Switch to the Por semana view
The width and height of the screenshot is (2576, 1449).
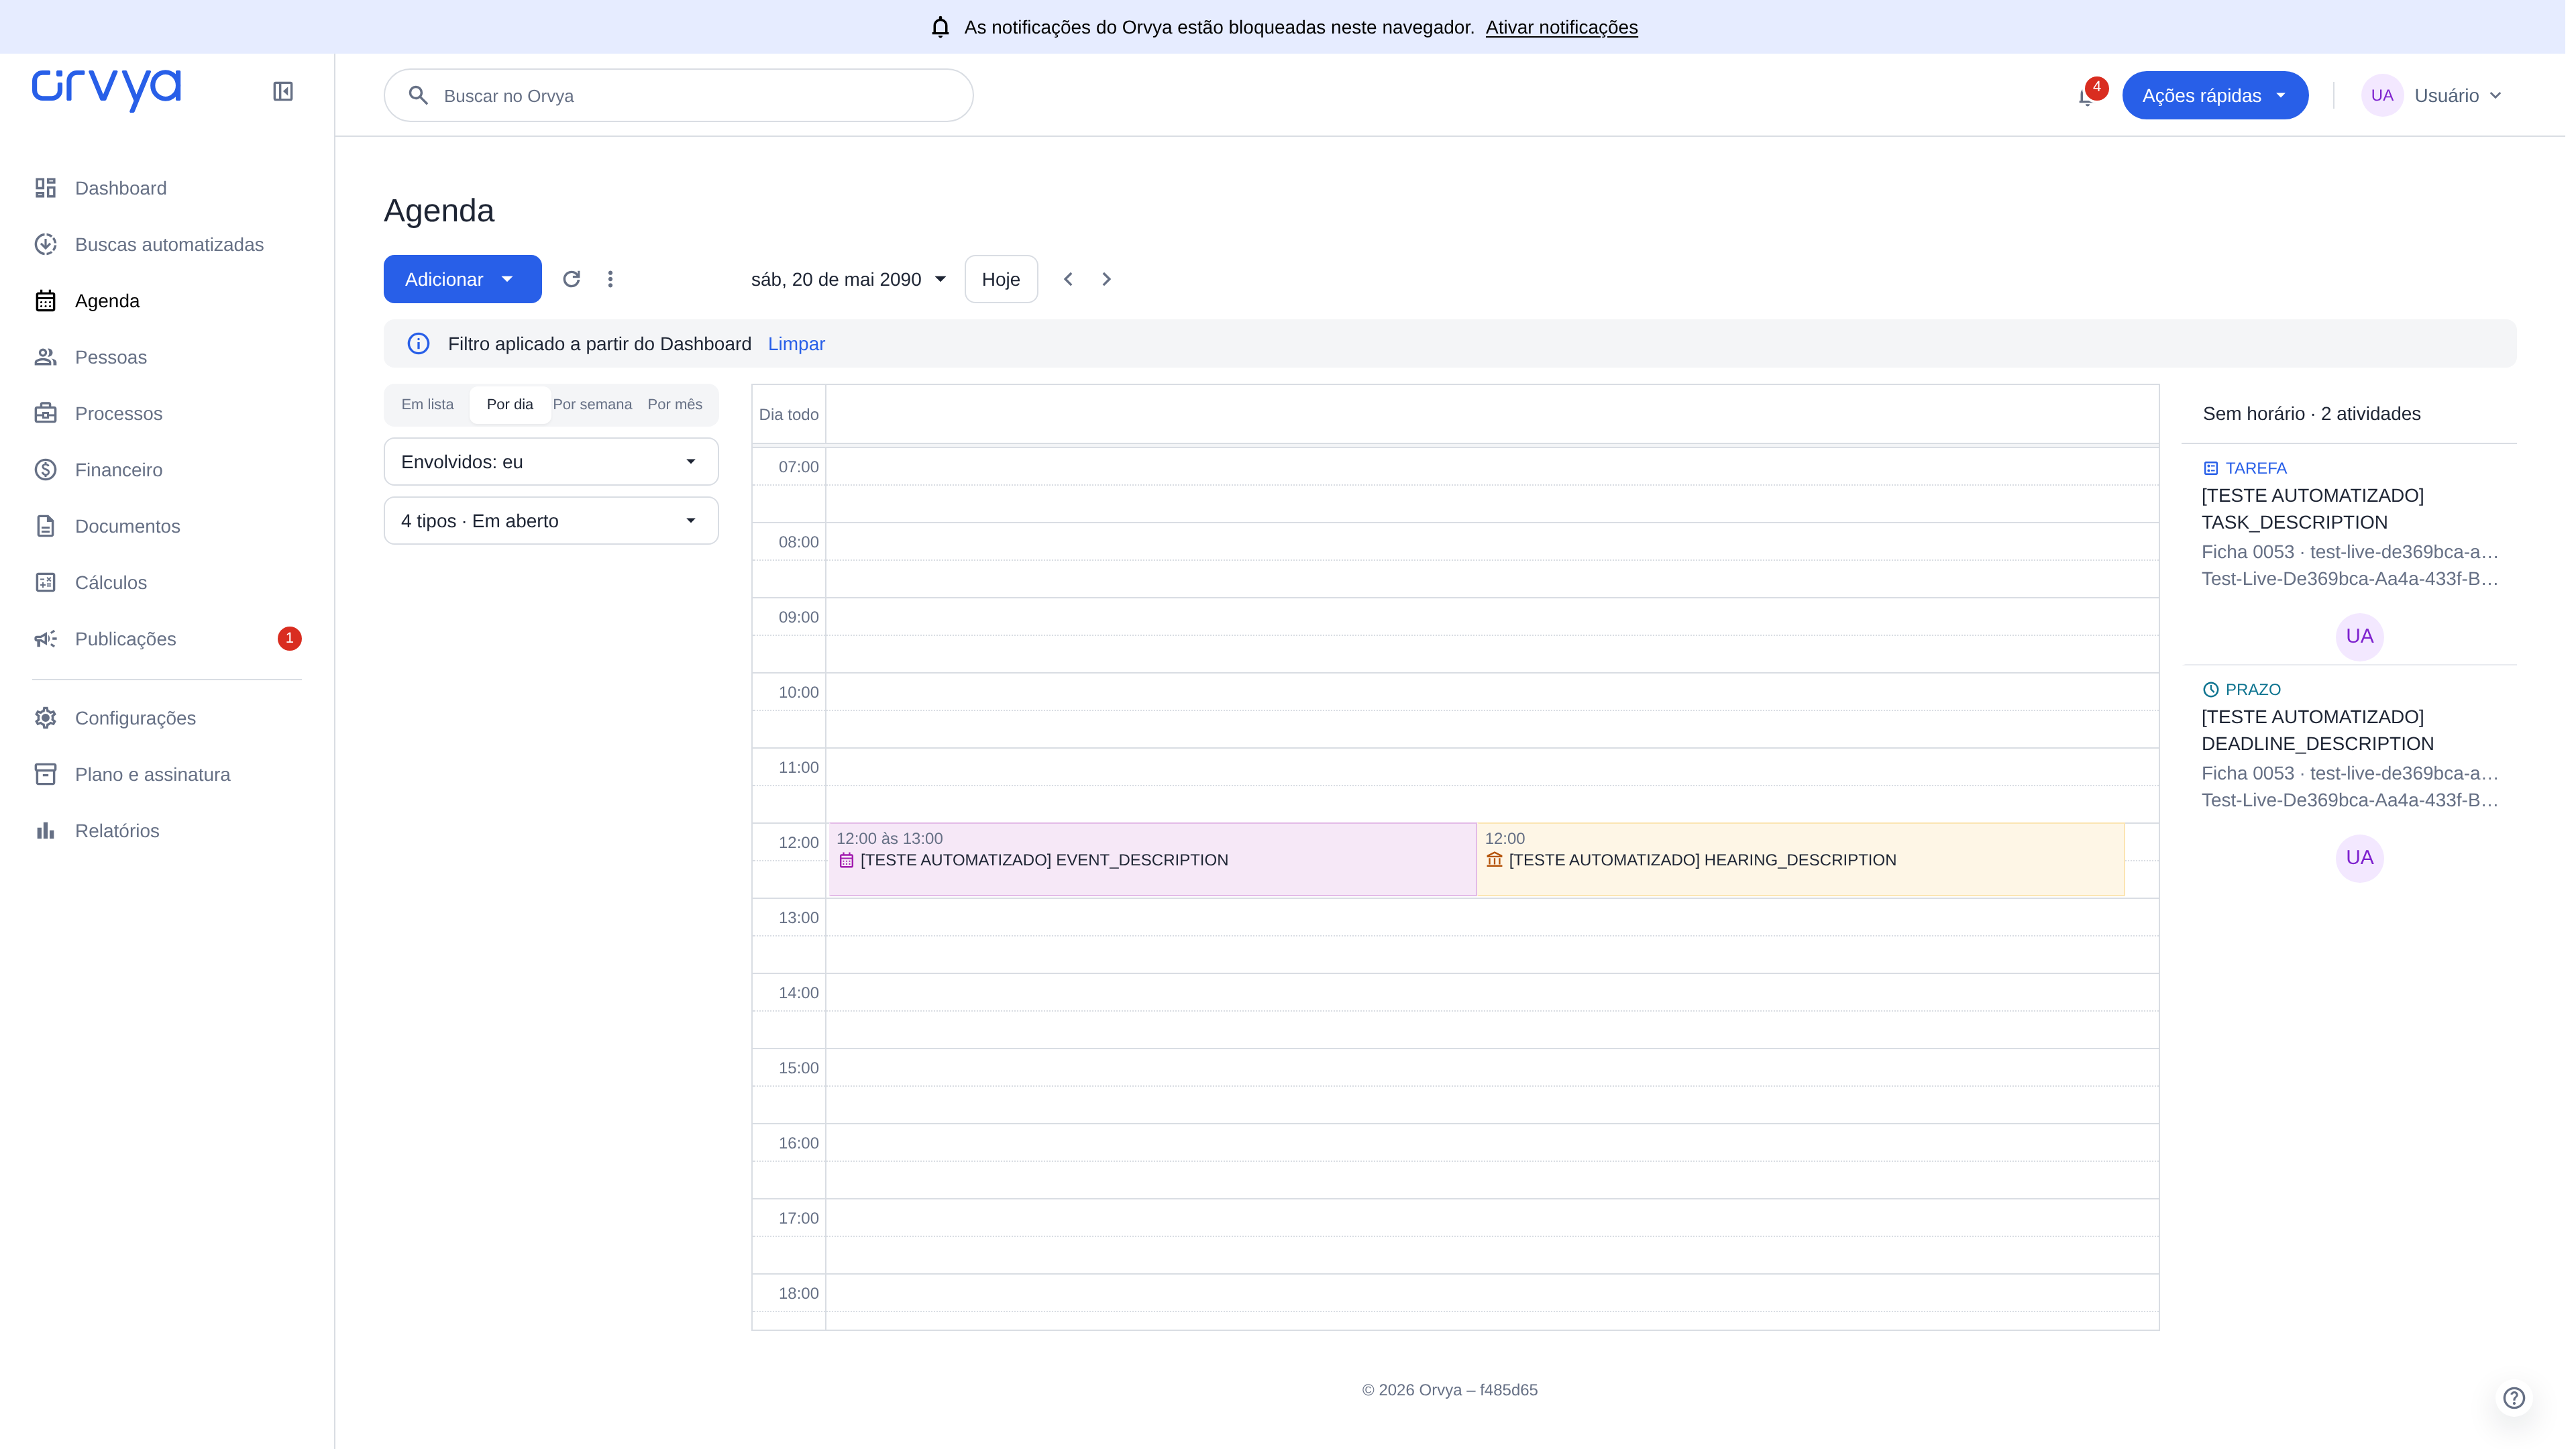coord(592,405)
